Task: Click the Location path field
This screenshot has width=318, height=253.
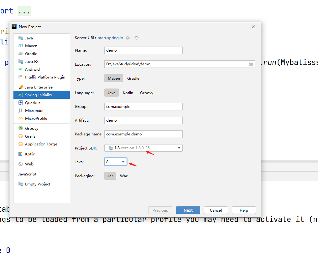Action: [180, 64]
